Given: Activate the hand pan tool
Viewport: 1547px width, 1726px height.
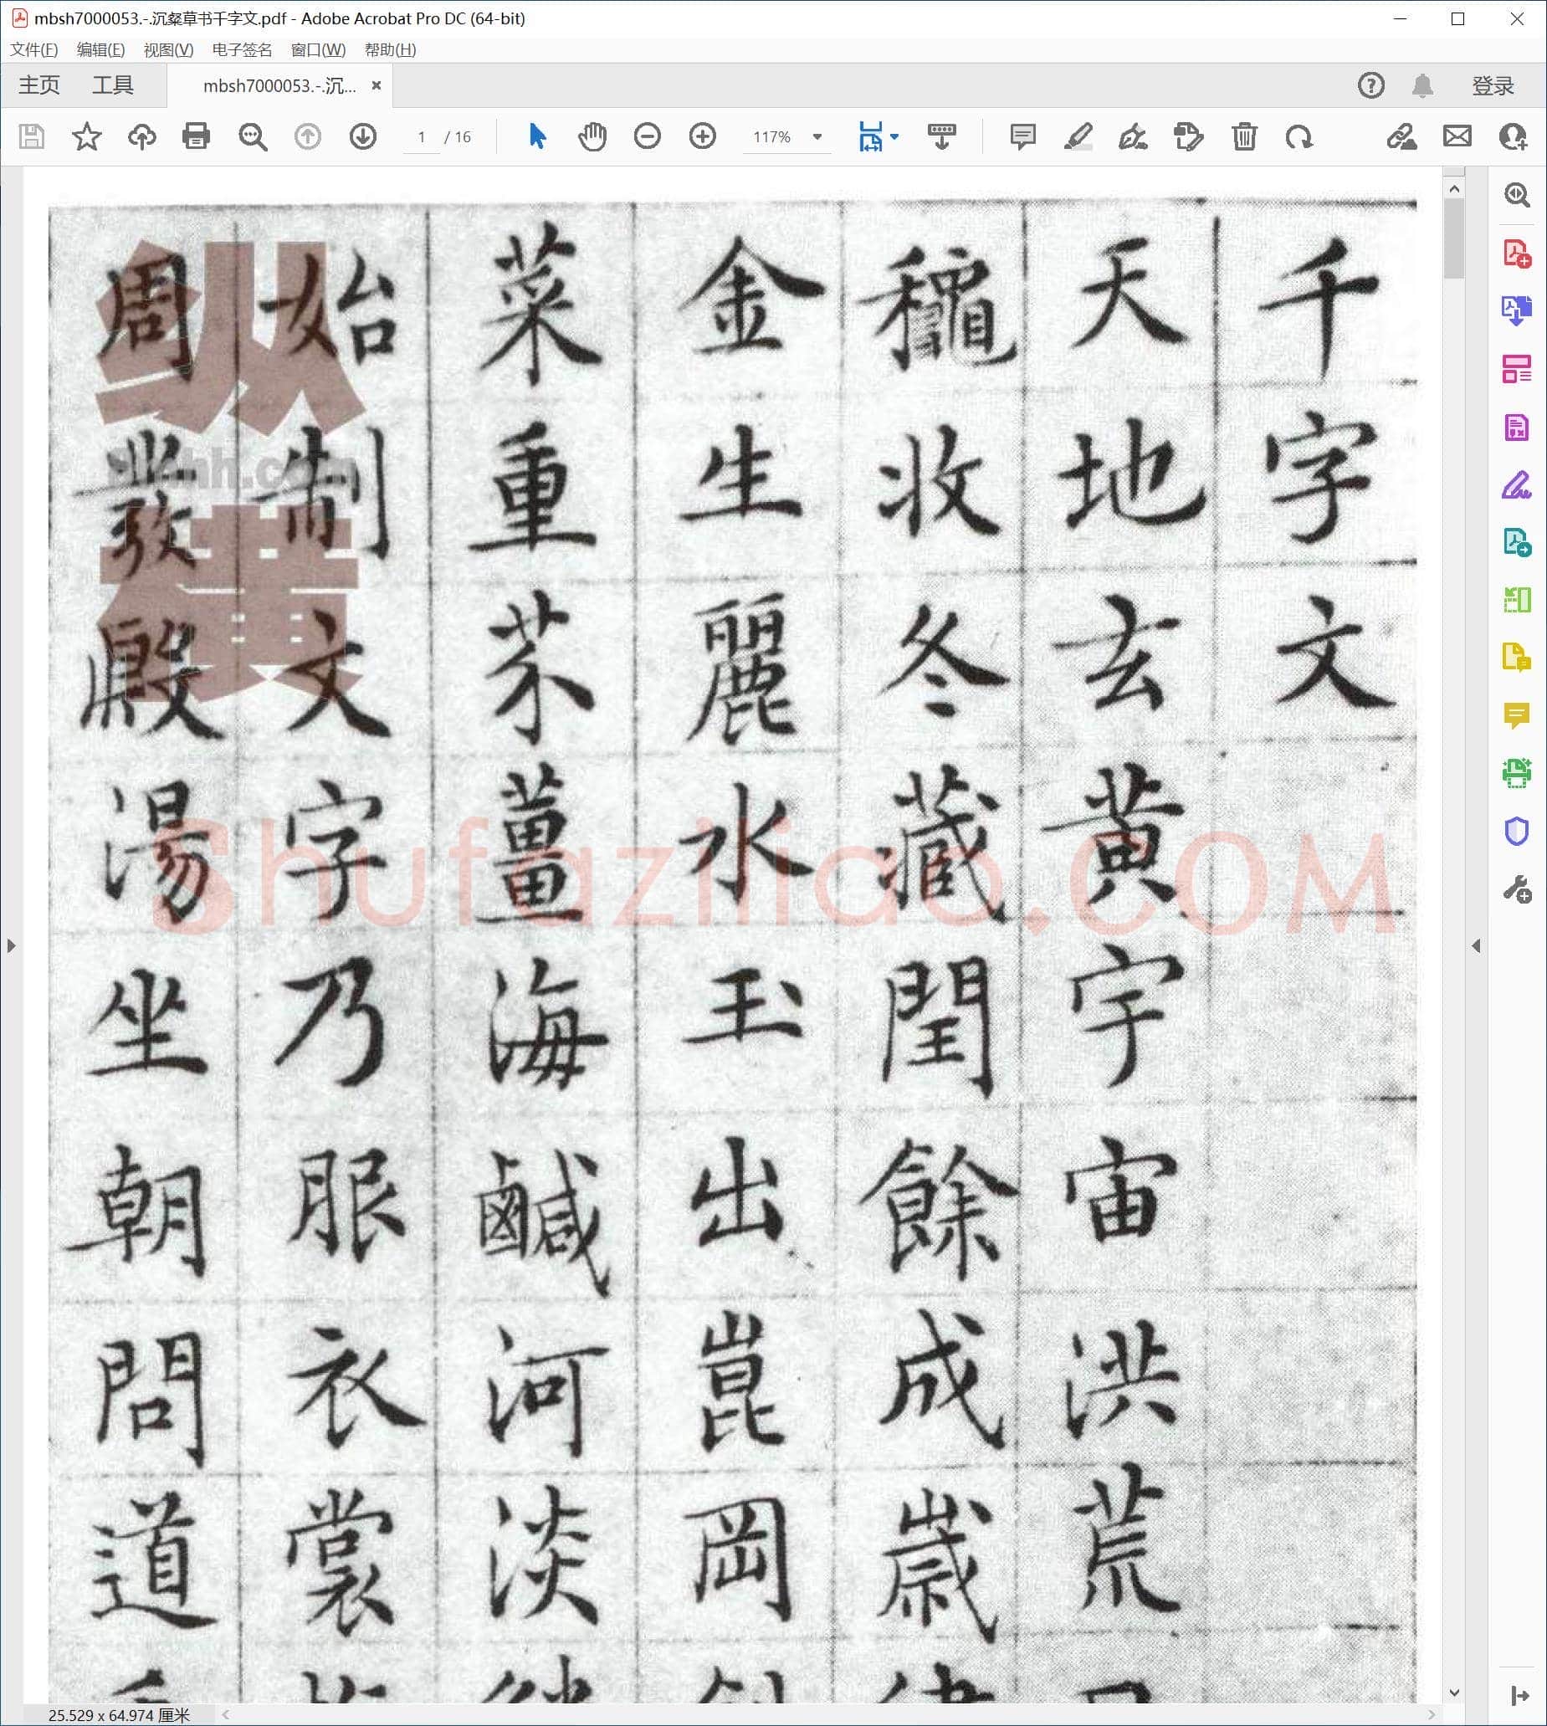Looking at the screenshot, I should coord(592,137).
